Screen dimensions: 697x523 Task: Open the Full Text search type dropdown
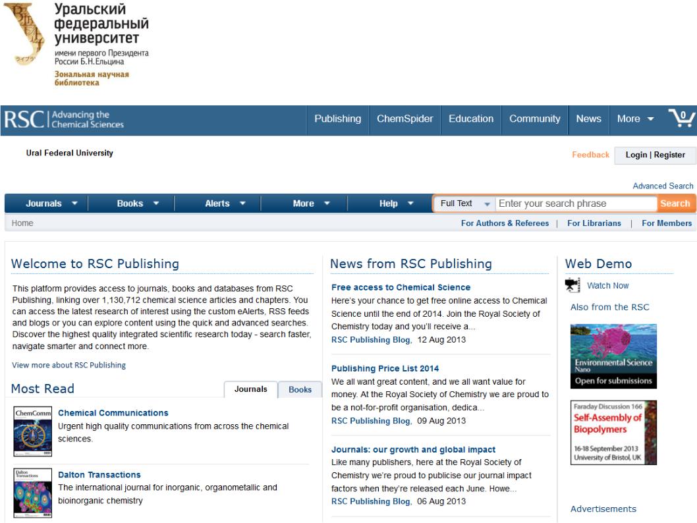pos(464,204)
